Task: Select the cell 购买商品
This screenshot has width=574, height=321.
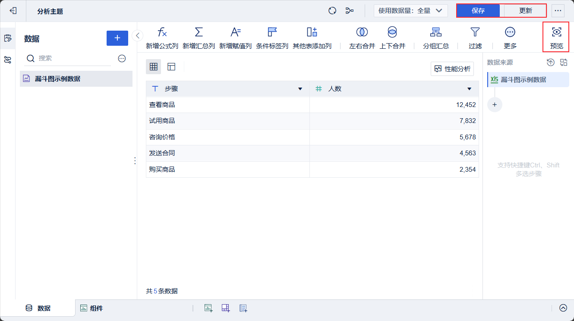Action: point(228,170)
